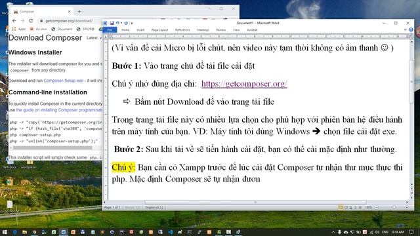Click Chrome's Back navigation arrow

tap(14, 20)
